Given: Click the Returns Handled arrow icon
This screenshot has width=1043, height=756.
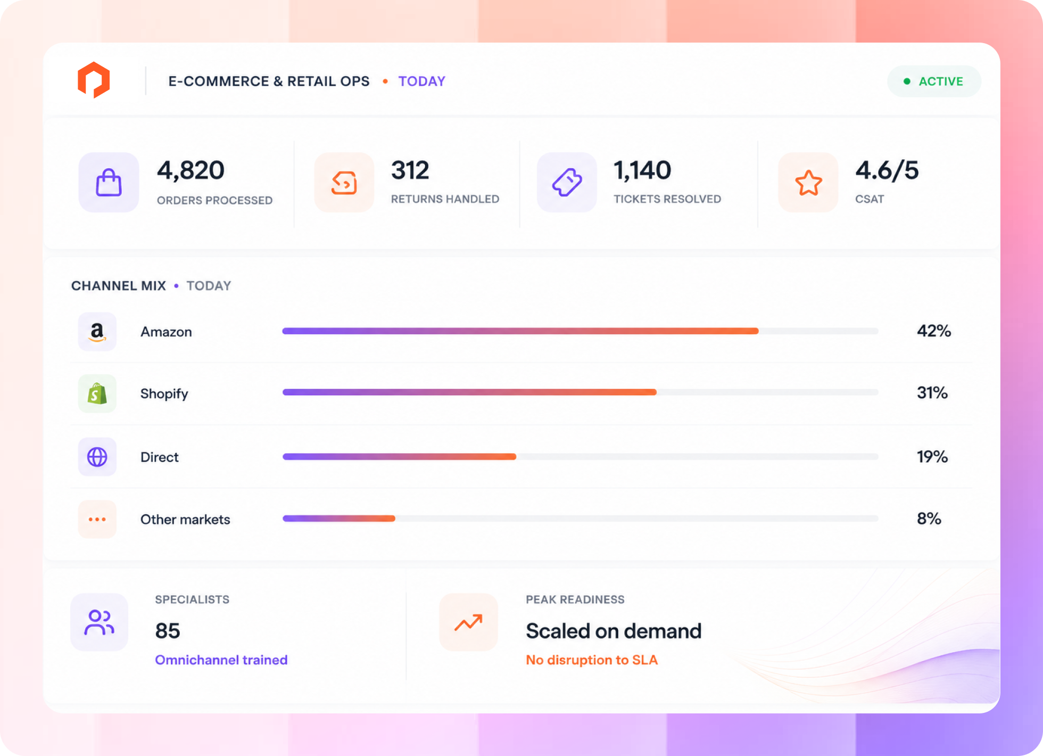Looking at the screenshot, I should coord(344,183).
